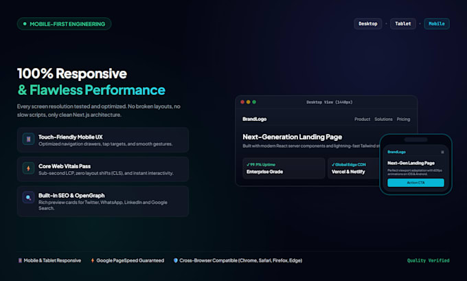The width and height of the screenshot is (467, 281).
Task: Click the green dot in Mobile-First badge
Action: 25,24
